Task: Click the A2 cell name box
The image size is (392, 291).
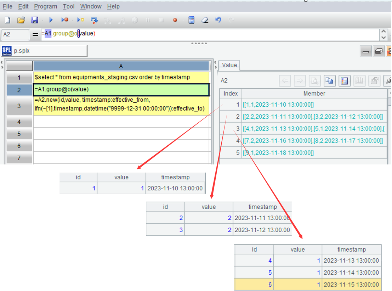Action: pos(15,34)
